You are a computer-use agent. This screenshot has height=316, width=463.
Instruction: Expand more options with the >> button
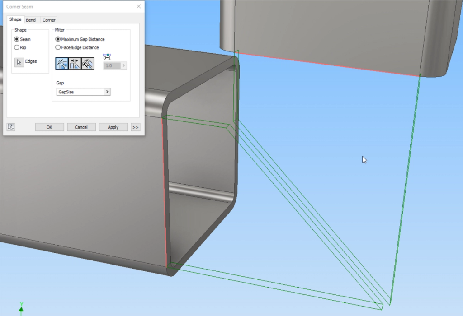pos(135,127)
